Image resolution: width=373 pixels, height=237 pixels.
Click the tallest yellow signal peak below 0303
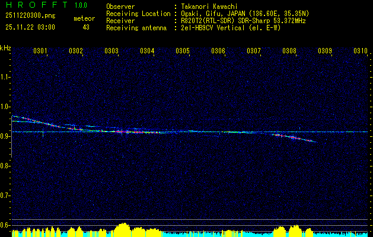(x=122, y=229)
